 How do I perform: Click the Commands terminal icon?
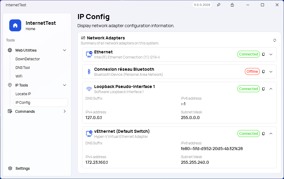point(10,111)
